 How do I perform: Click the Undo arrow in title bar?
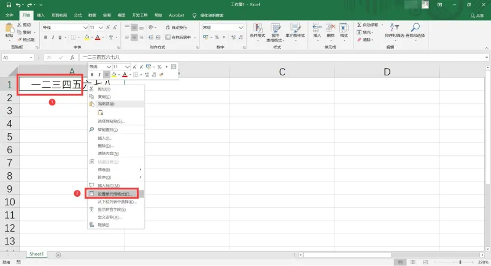[x=18, y=5]
